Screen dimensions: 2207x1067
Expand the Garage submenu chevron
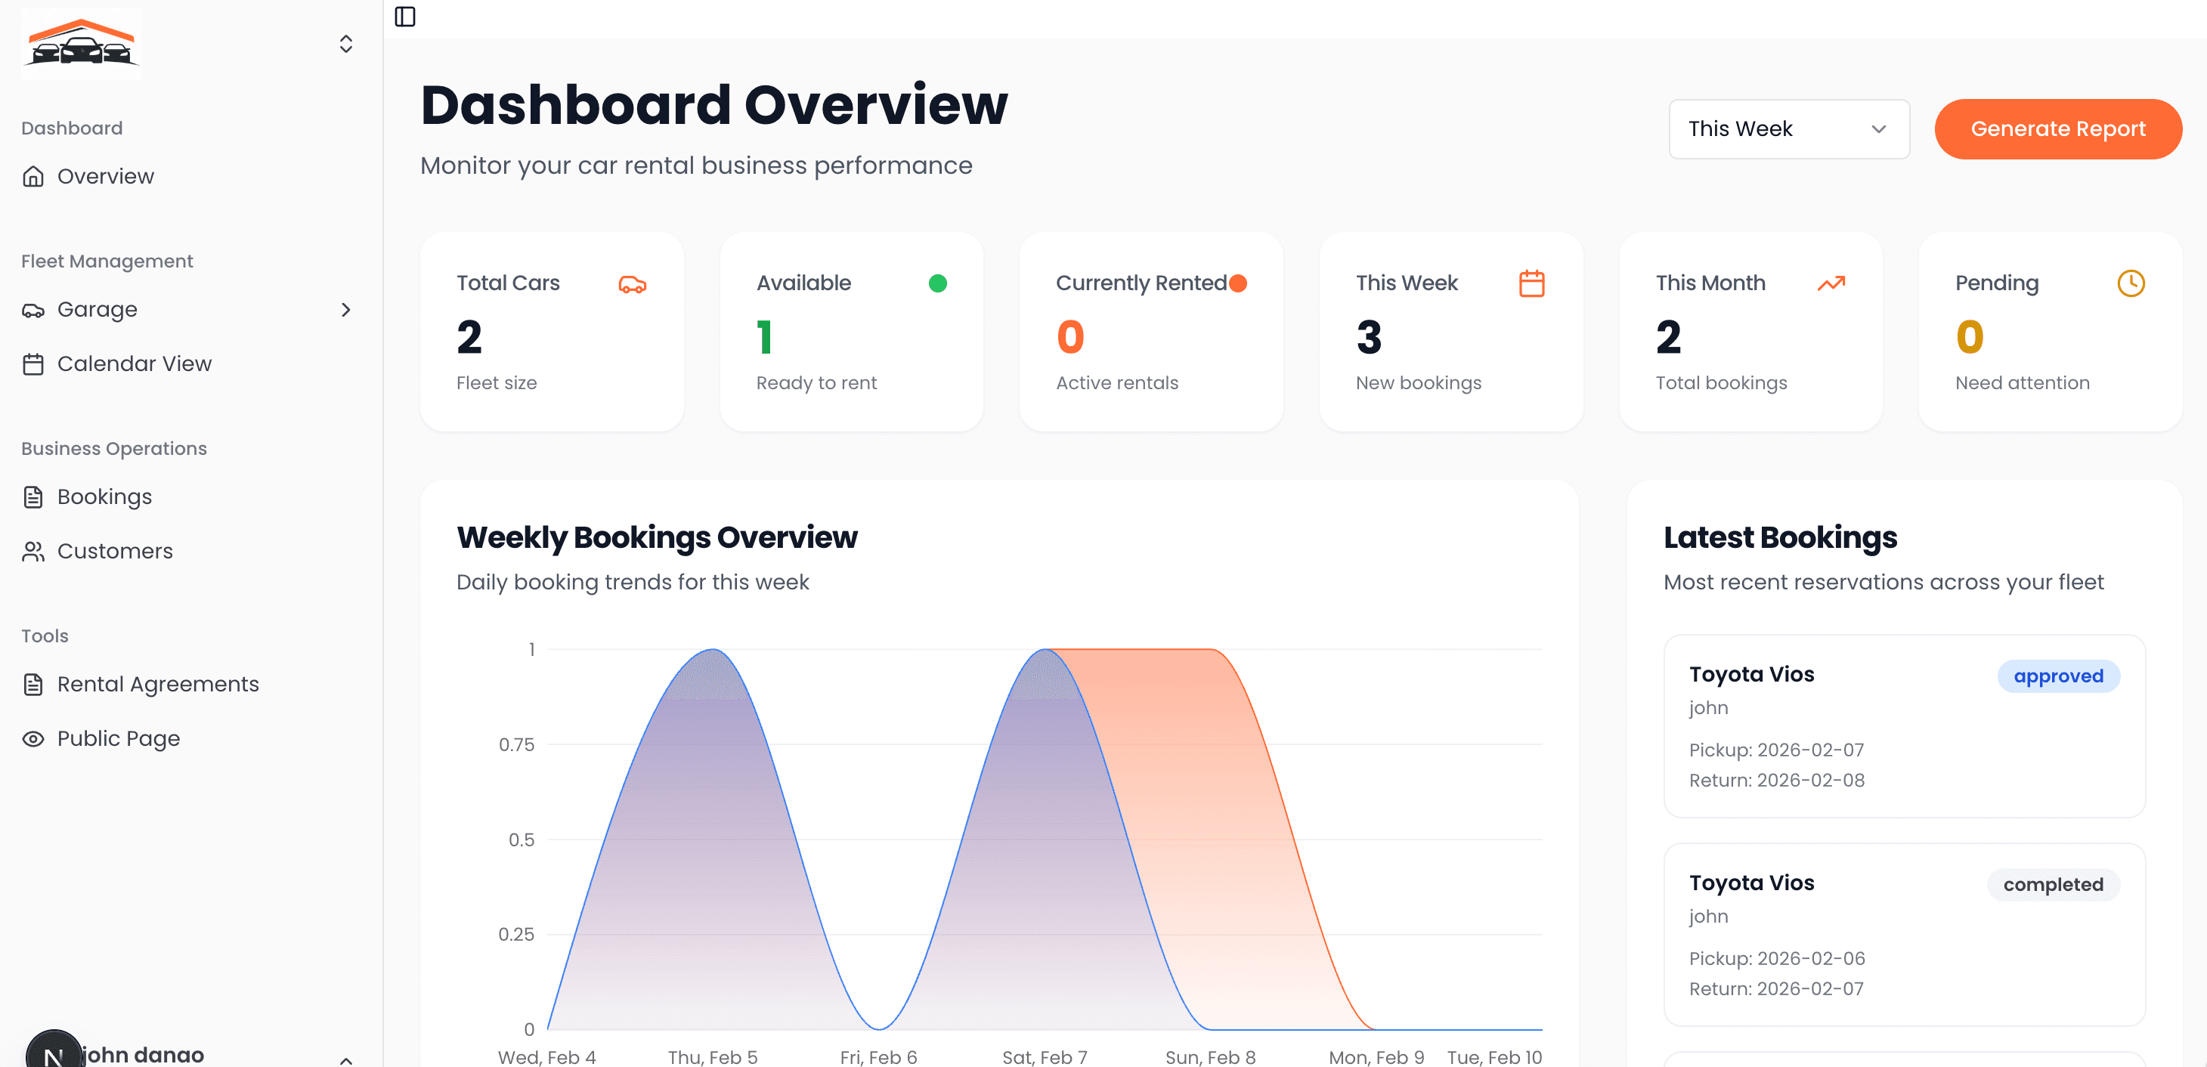coord(346,310)
